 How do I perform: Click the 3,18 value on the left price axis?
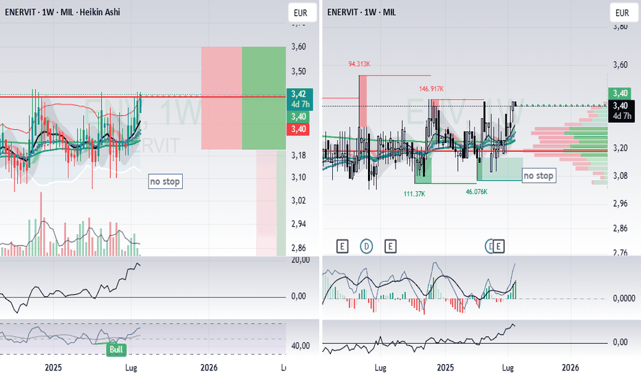click(298, 155)
